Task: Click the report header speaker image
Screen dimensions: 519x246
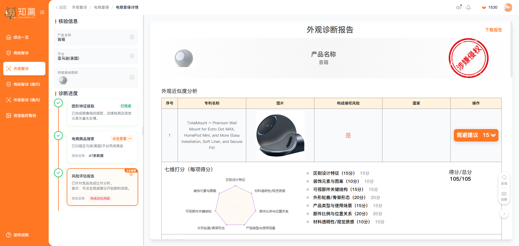Action: point(184,58)
